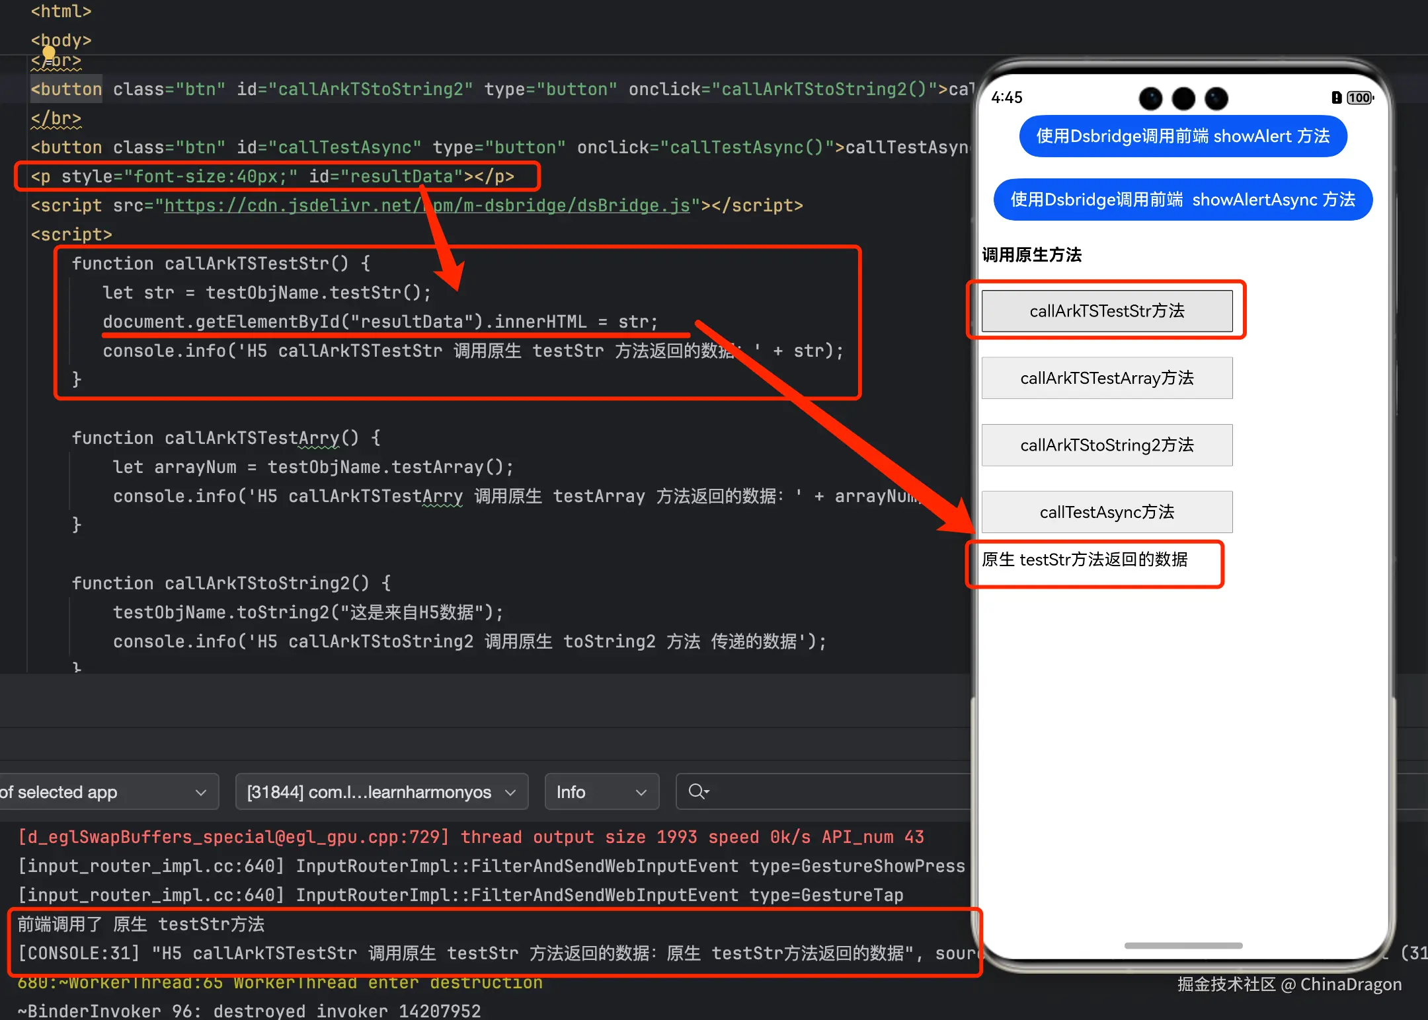Tap the result text 原生 testStr方法返回的数据
The height and width of the screenshot is (1020, 1428).
pyautogui.click(x=1085, y=560)
